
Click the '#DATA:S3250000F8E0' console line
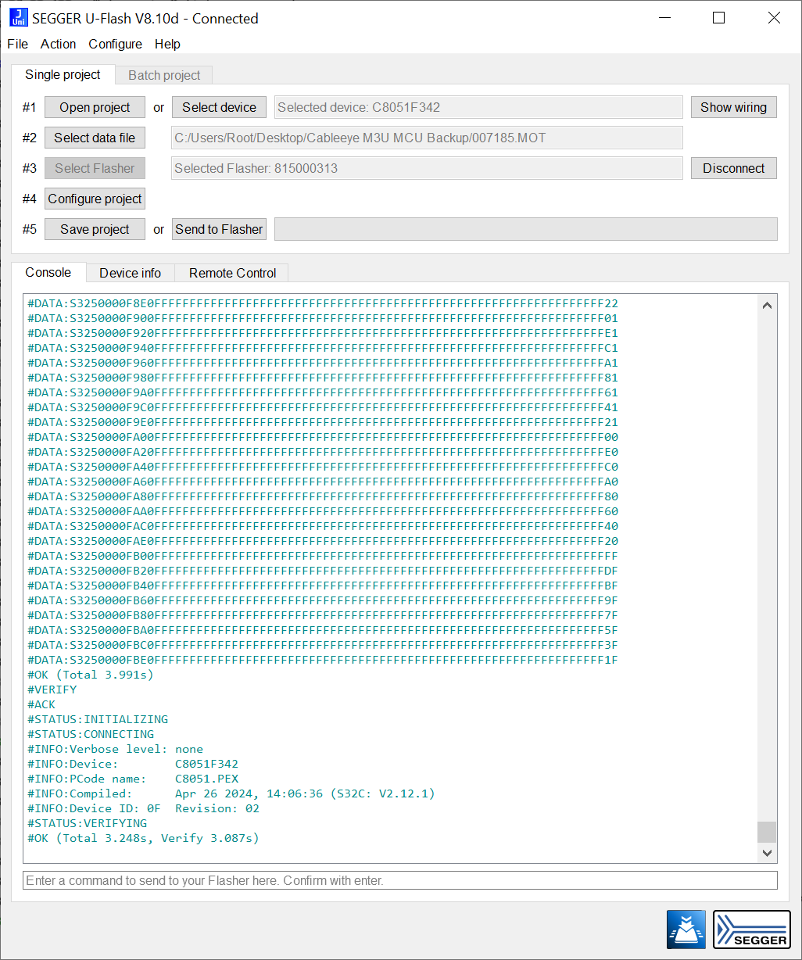tap(323, 303)
